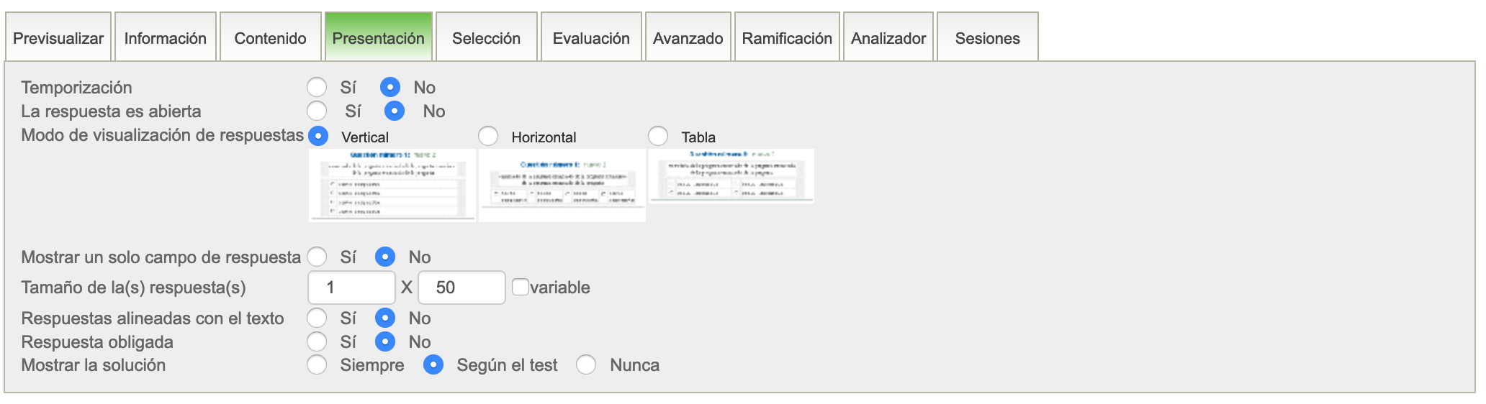
Task: Select the Analizador tab
Action: [888, 38]
